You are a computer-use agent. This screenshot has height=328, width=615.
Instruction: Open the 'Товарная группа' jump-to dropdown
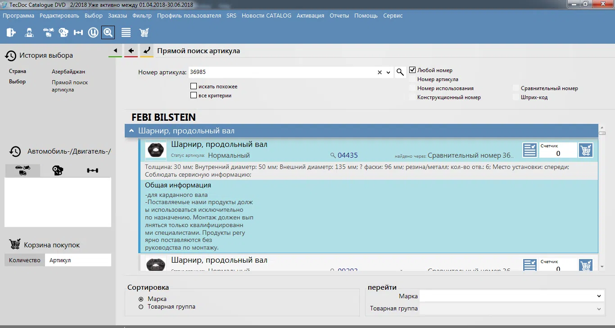599,309
